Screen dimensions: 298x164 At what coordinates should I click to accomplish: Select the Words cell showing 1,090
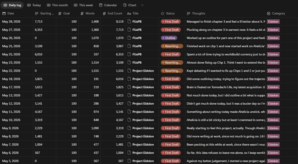[89, 128]
